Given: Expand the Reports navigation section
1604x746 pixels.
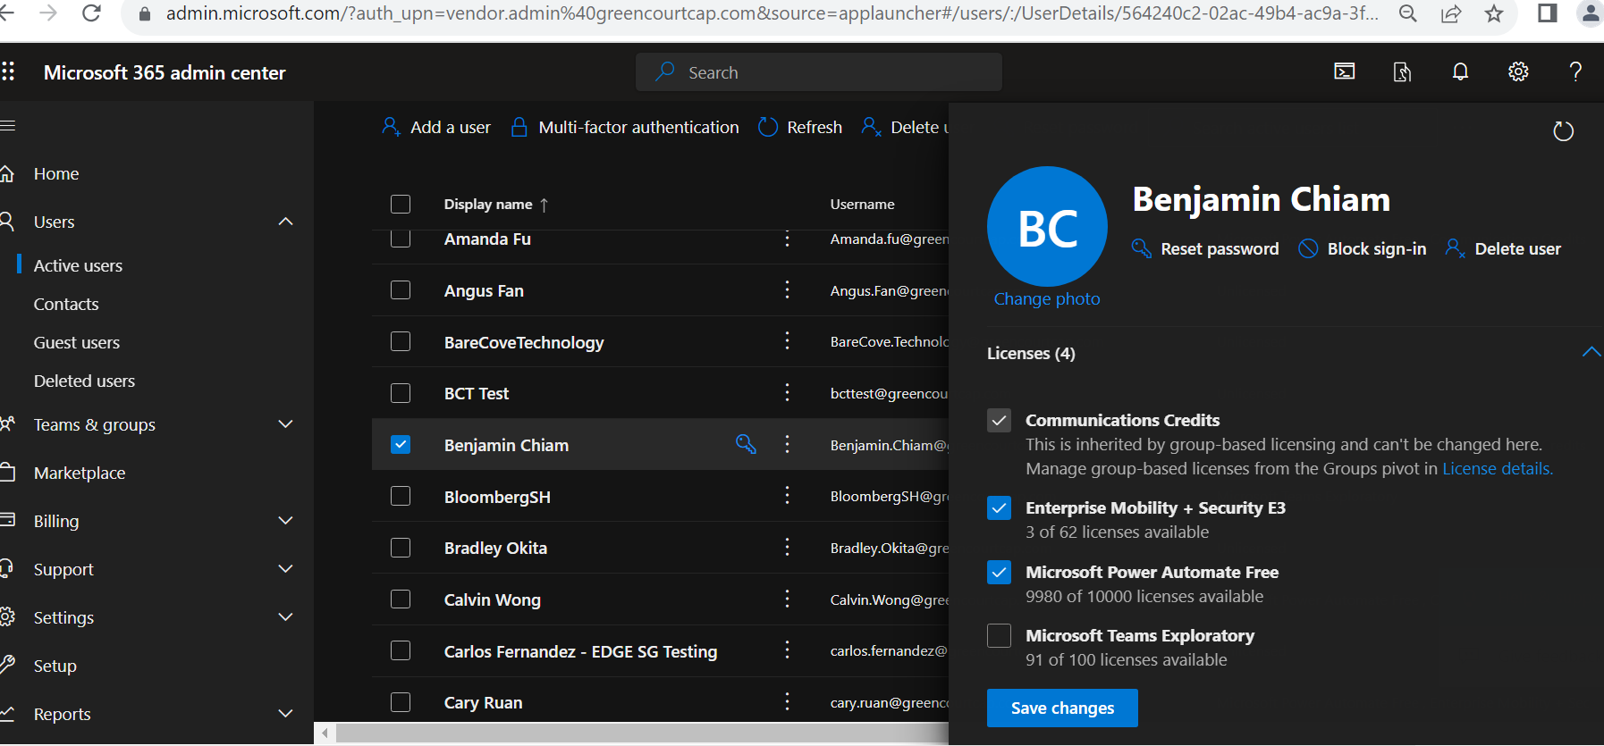Looking at the screenshot, I should tap(285, 713).
